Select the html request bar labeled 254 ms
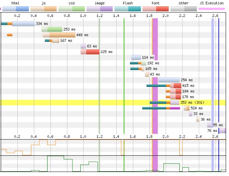The width and height of the screenshot is (229, 176). pos(169,80)
